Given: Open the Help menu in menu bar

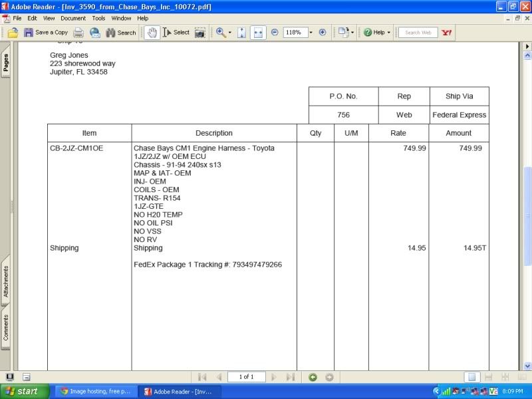Looking at the screenshot, I should [x=143, y=19].
